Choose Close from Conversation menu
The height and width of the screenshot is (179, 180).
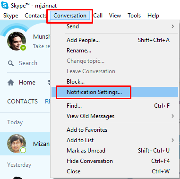click(115, 171)
